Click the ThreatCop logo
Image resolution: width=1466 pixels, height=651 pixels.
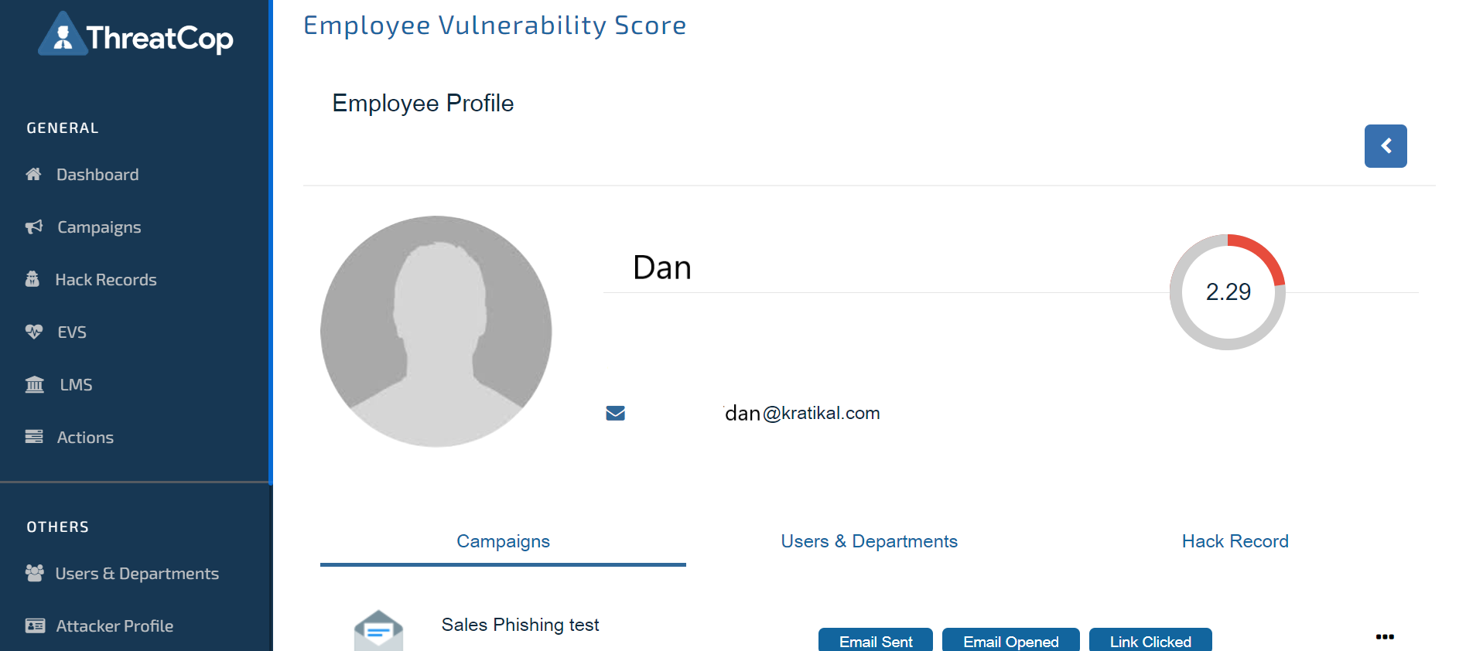tap(136, 36)
